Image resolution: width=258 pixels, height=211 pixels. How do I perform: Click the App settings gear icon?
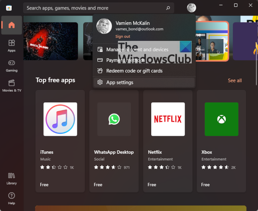(x=100, y=82)
